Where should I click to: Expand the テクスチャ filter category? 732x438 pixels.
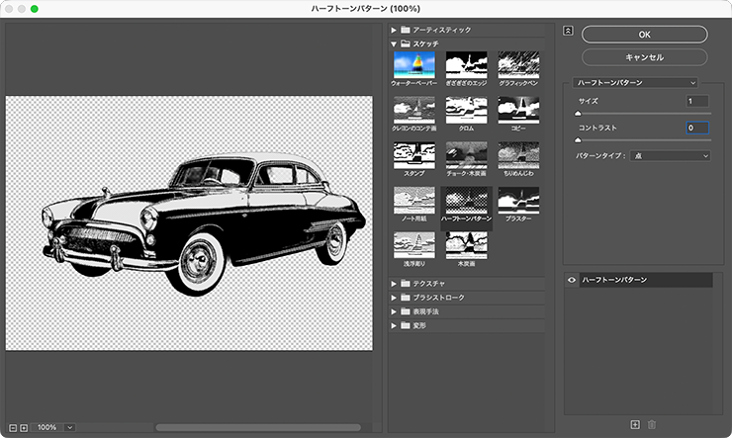tap(394, 284)
